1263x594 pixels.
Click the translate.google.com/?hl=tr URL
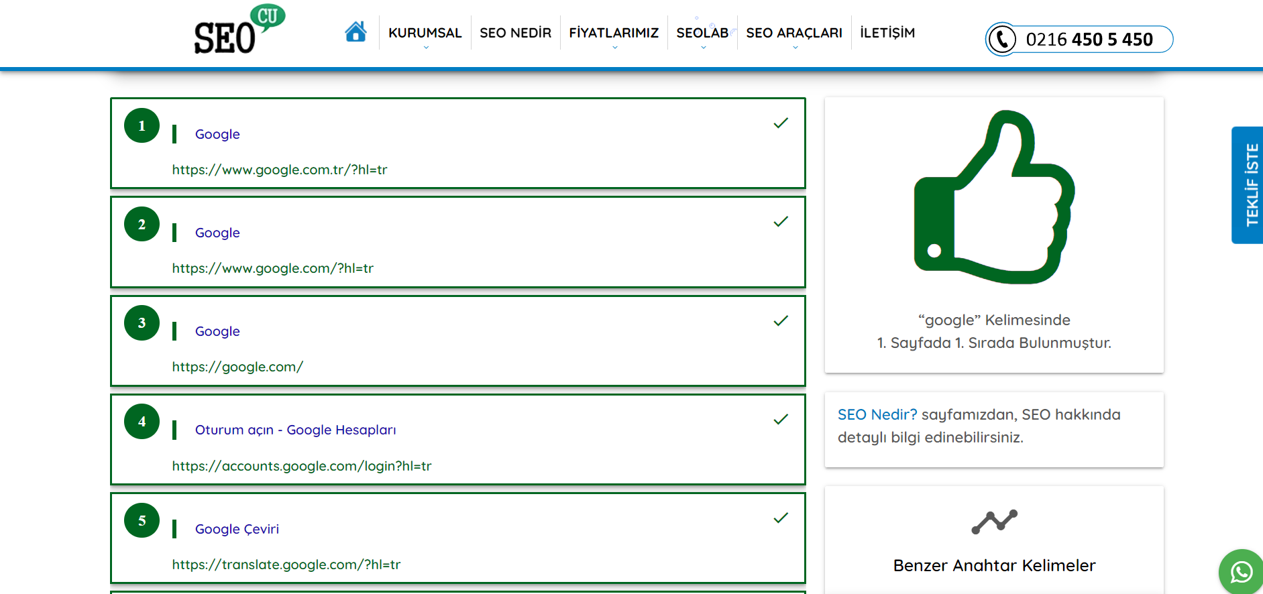(286, 565)
